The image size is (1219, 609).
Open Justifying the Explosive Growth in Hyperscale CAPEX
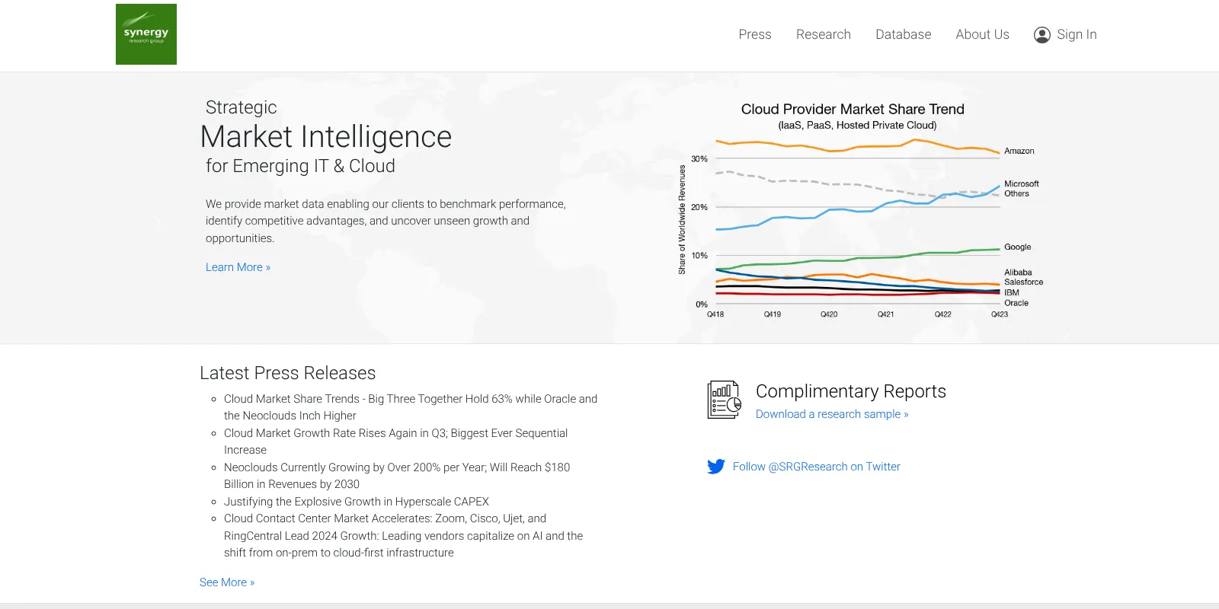(357, 502)
